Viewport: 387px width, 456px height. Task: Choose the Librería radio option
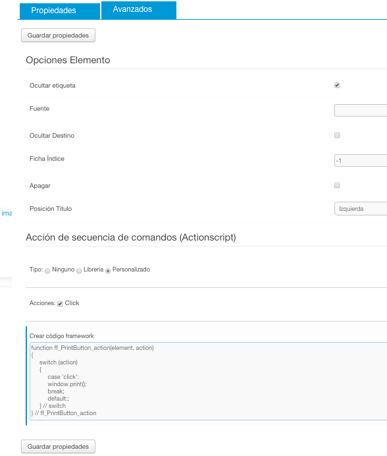79,271
